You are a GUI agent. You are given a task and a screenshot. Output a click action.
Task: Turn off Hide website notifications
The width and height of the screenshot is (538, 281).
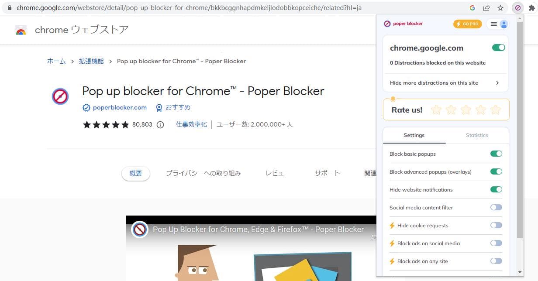click(x=496, y=189)
